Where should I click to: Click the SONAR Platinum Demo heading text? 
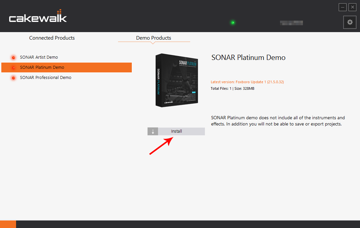point(248,58)
